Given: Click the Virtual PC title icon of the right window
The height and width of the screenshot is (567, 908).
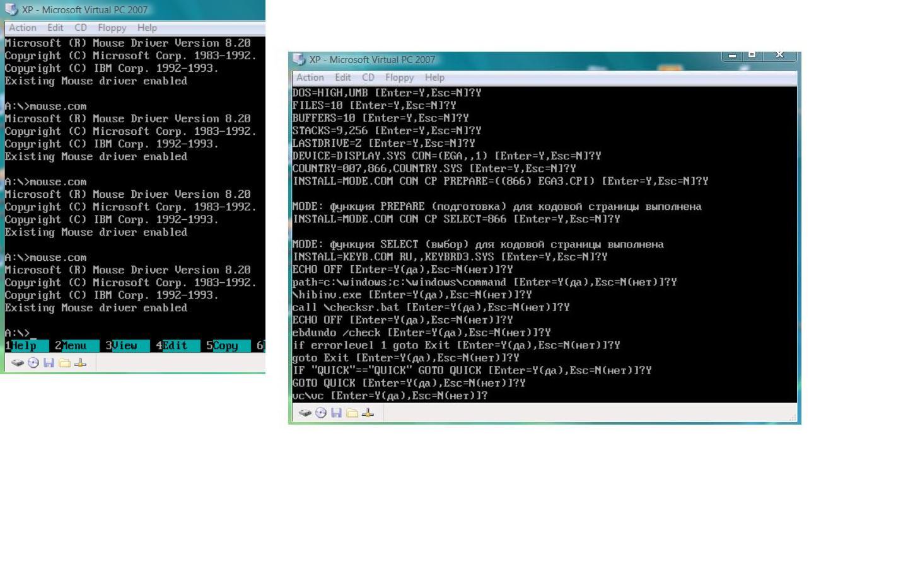Looking at the screenshot, I should pos(299,59).
